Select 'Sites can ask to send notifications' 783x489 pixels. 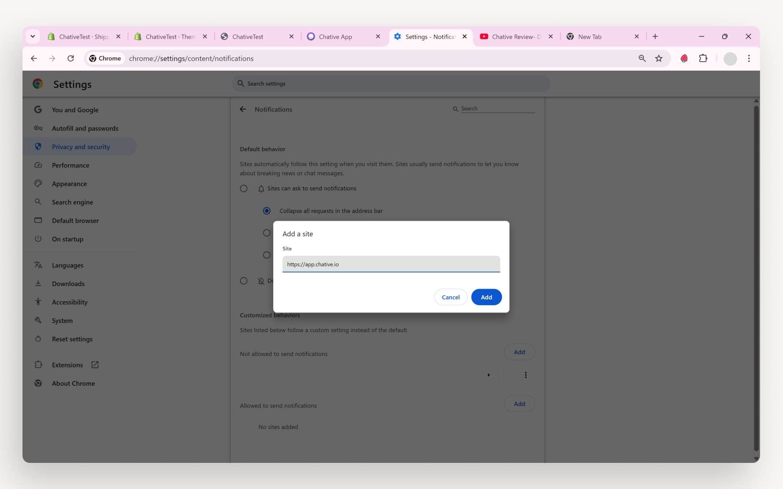pos(243,188)
